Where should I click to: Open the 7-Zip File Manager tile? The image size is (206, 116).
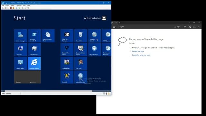pos(67,36)
